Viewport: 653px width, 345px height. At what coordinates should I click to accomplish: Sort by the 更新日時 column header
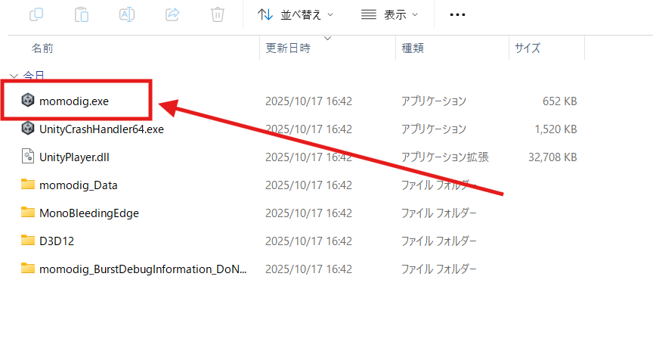tap(288, 48)
